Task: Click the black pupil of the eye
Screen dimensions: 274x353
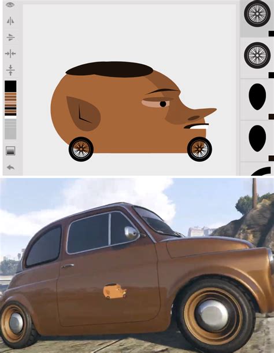Action: pos(163,104)
